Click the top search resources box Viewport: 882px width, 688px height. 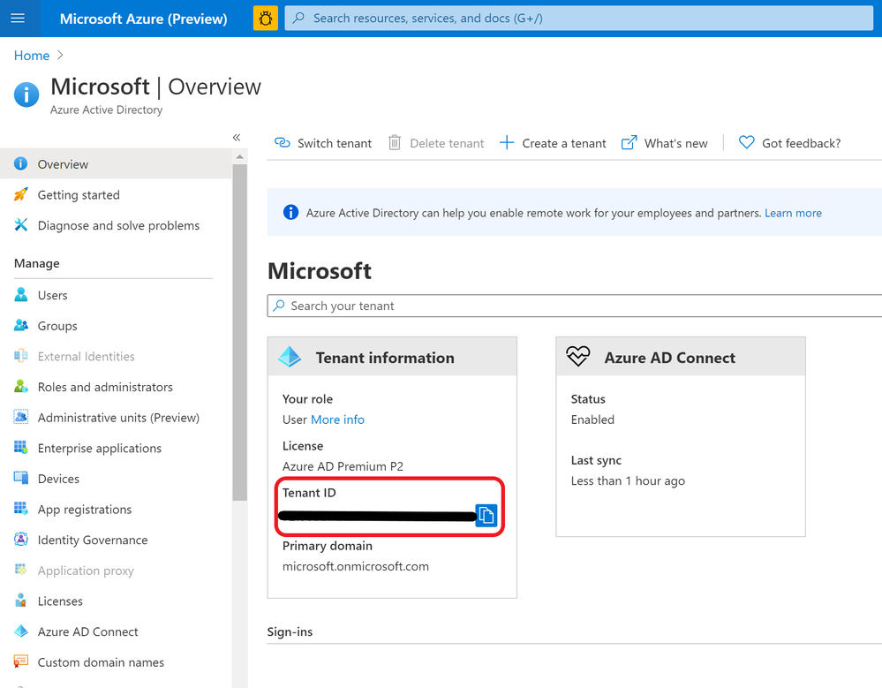578,18
